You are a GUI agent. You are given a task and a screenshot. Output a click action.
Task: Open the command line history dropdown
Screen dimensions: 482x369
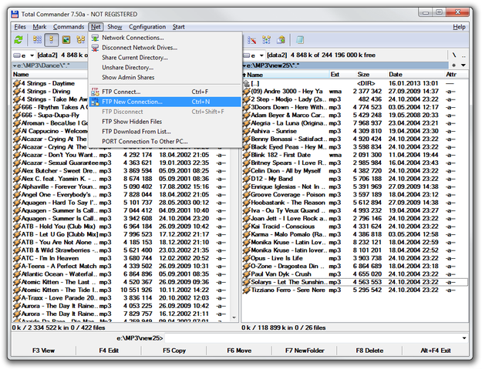pos(463,338)
